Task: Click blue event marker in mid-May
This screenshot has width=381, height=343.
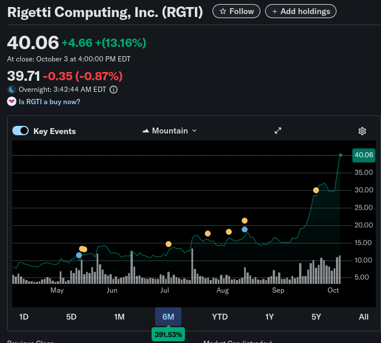Action: click(x=79, y=255)
